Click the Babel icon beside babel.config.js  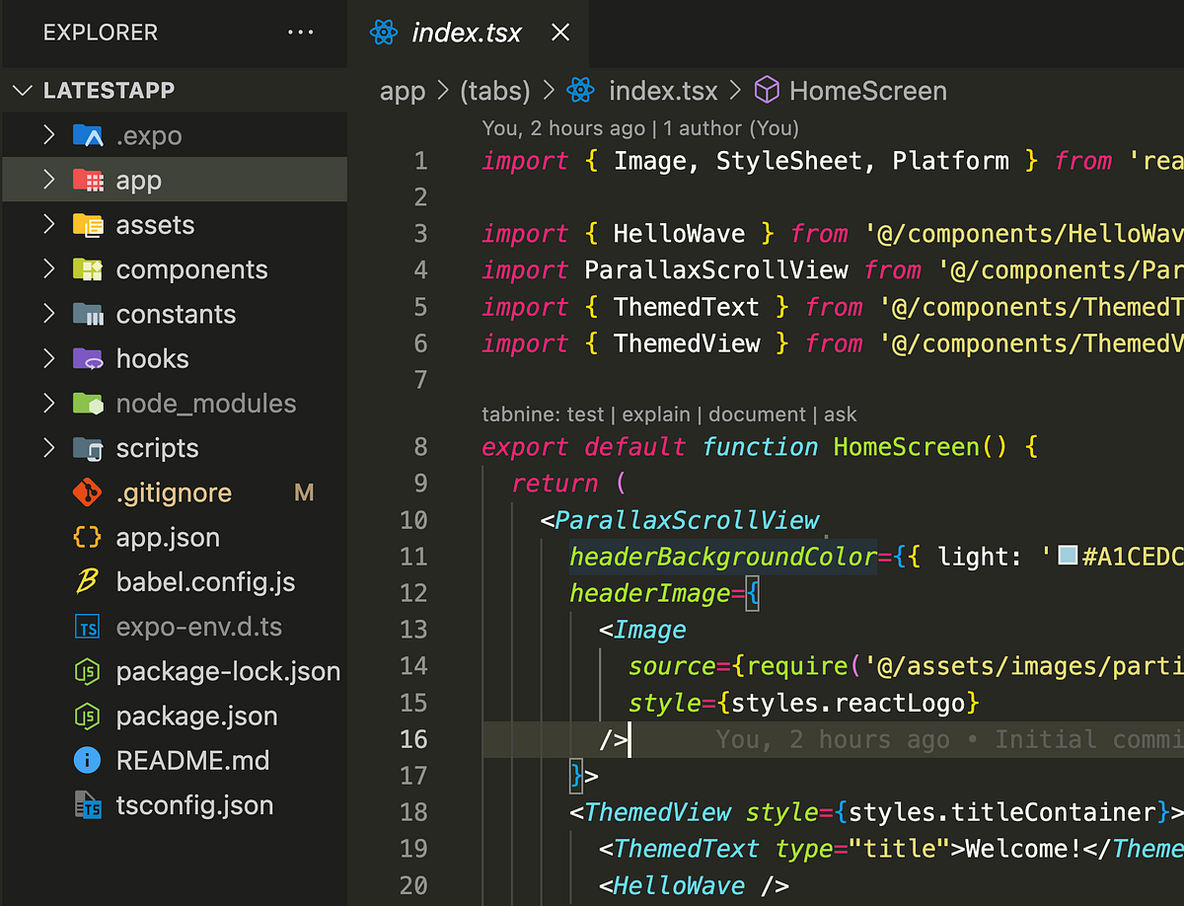(88, 582)
